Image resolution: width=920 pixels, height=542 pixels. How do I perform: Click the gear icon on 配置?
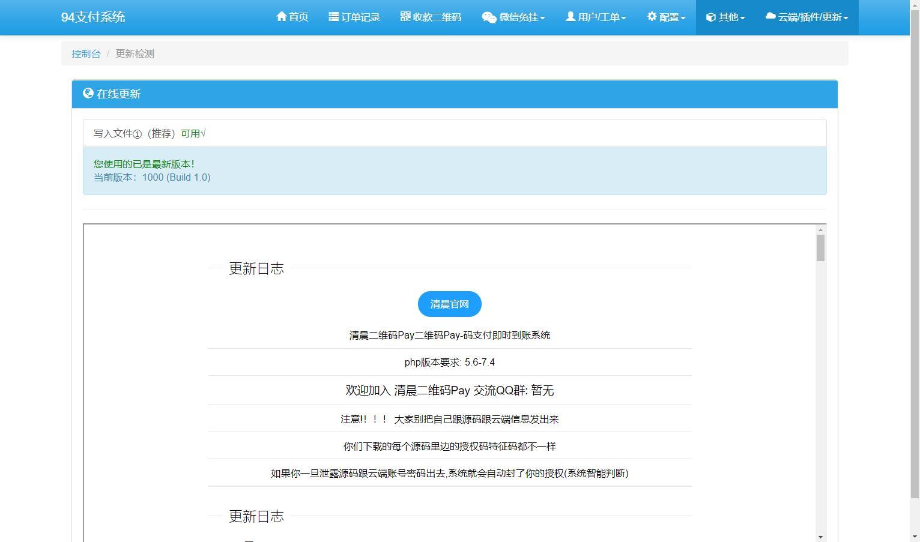(x=652, y=17)
